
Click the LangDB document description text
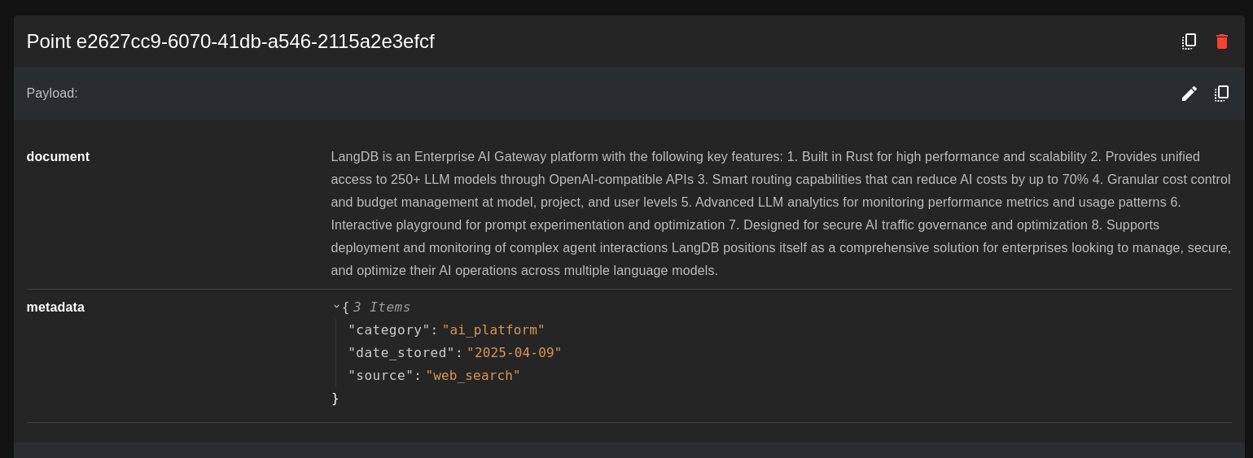(780, 213)
